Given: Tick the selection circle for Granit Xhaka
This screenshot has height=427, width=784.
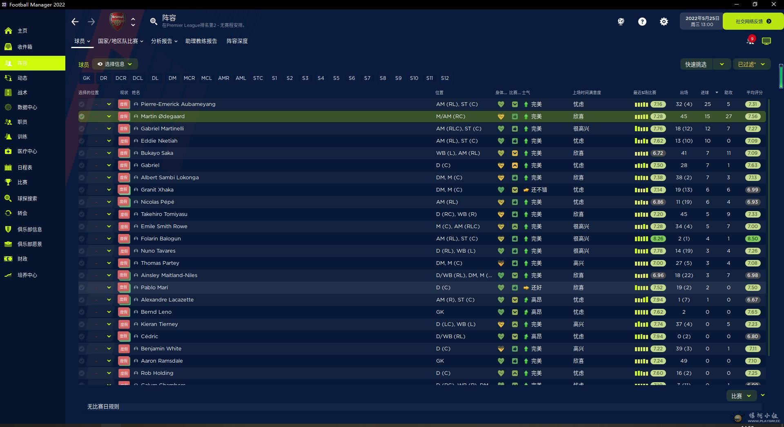Looking at the screenshot, I should pos(82,190).
